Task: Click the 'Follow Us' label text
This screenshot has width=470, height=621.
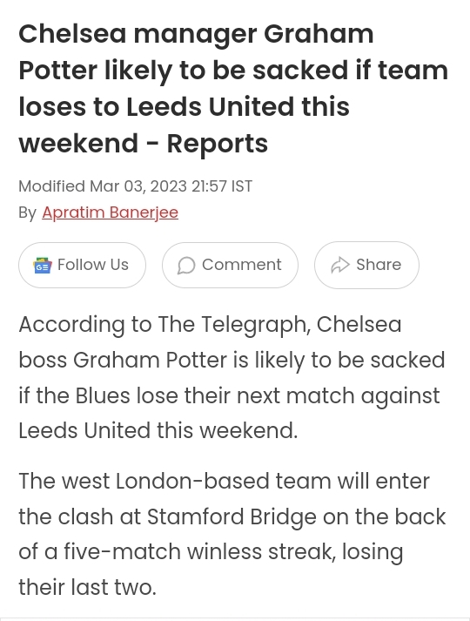Action: (x=93, y=265)
